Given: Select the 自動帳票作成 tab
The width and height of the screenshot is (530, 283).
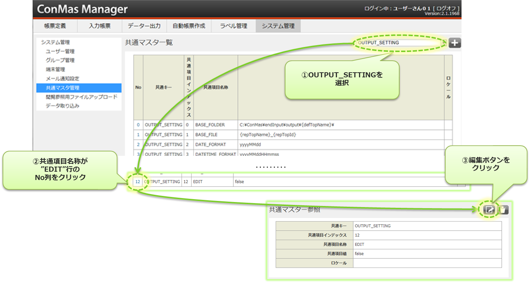Looking at the screenshot, I should (x=189, y=26).
